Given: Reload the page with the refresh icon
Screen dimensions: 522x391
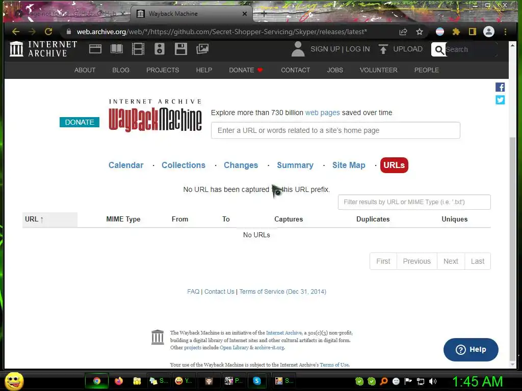Looking at the screenshot, I should tap(48, 32).
